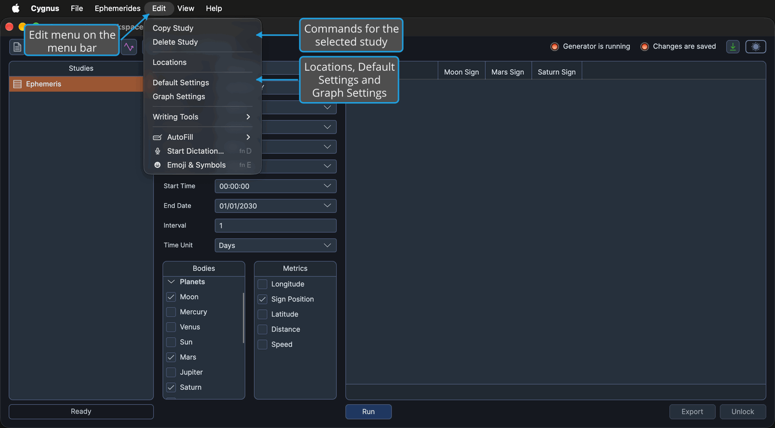Screen dimensions: 775x428
Task: Expand the AutoFill submenu arrow
Action: click(x=248, y=137)
